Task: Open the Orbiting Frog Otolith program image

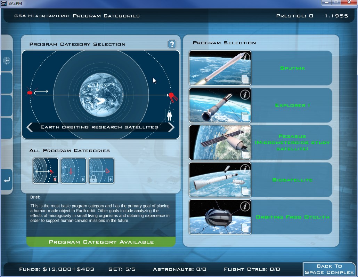Action: click(x=220, y=217)
